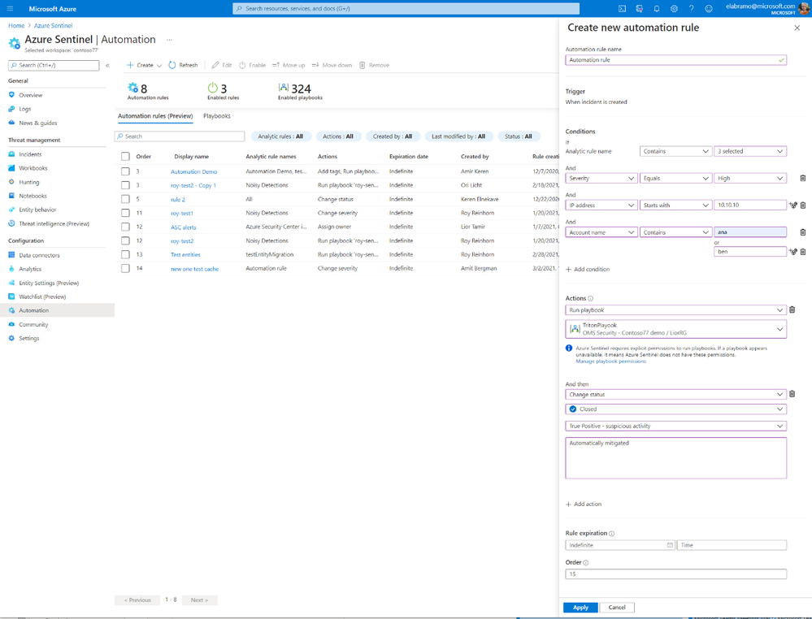Delete the Severity condition with trash icon
The width and height of the screenshot is (812, 619).
pos(803,179)
